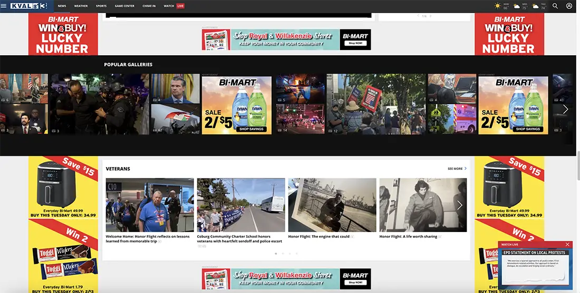The image size is (580, 293).
Task: Open the courtroom sketch gallery thumbnail at left
Action: [24, 88]
